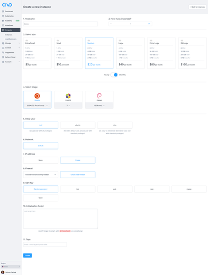The width and height of the screenshot is (208, 275).
Task: Open CentOS version dropdown
Action: 68,106
